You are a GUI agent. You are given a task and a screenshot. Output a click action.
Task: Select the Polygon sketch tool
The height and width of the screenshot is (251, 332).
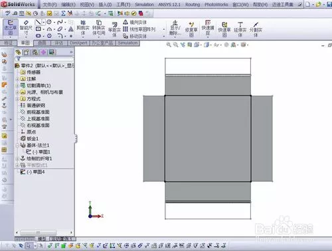(49, 36)
